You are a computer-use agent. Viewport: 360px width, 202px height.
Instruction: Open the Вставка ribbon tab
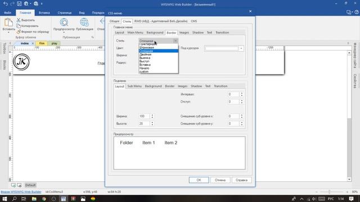(44, 13)
